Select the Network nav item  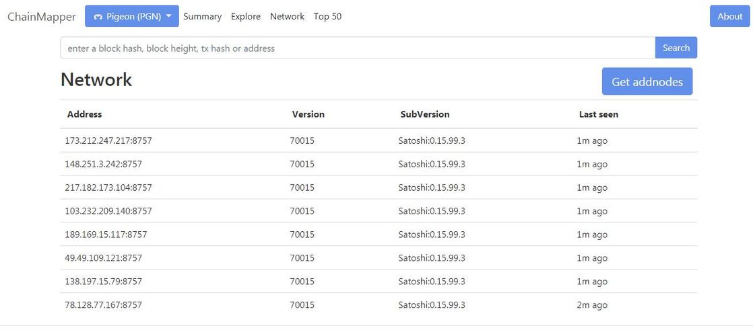(x=287, y=16)
